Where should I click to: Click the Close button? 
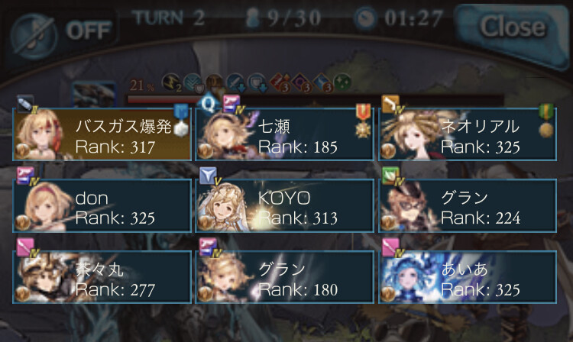512,29
